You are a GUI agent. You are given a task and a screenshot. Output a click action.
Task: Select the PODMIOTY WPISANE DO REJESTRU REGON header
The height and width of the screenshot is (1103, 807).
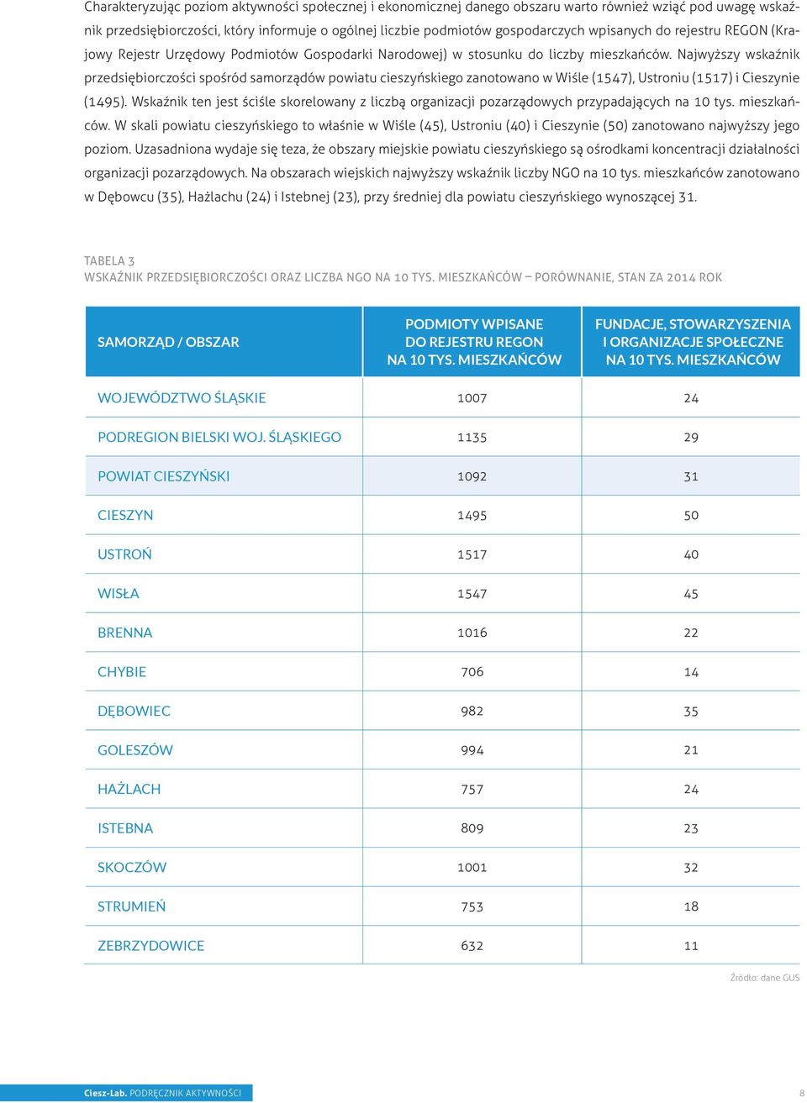(x=473, y=342)
